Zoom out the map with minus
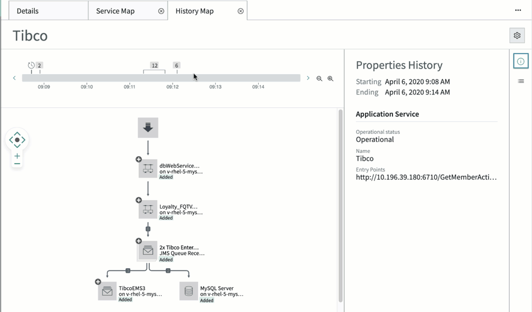This screenshot has height=312, width=532. 17,164
